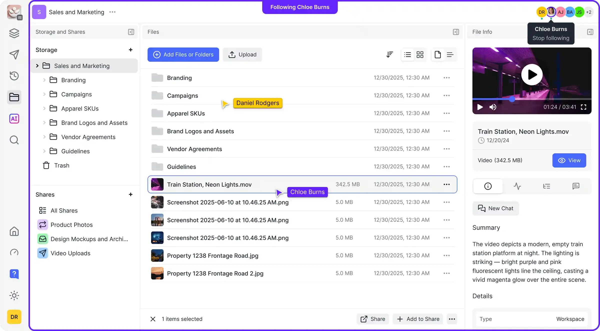This screenshot has height=331, width=600.
Task: Open the activity tab in File Info panel
Action: (x=517, y=186)
